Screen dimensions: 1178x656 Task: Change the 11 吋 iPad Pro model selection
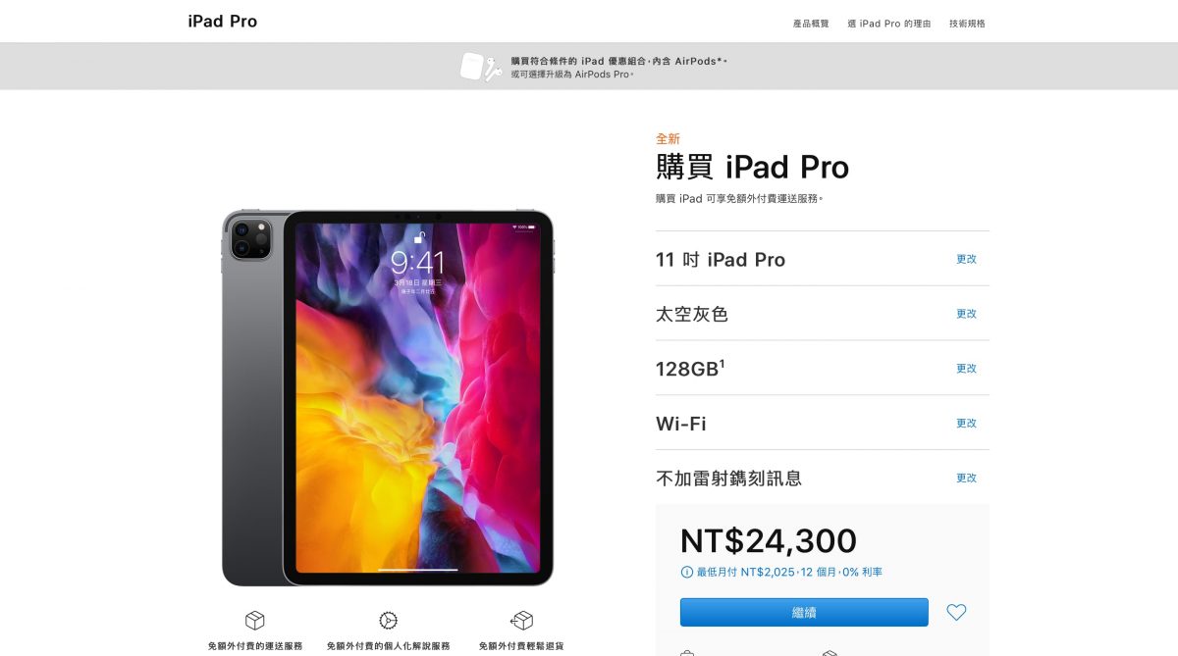[x=967, y=259]
